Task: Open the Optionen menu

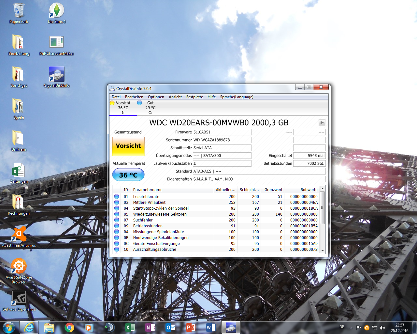Action: pyautogui.click(x=156, y=97)
